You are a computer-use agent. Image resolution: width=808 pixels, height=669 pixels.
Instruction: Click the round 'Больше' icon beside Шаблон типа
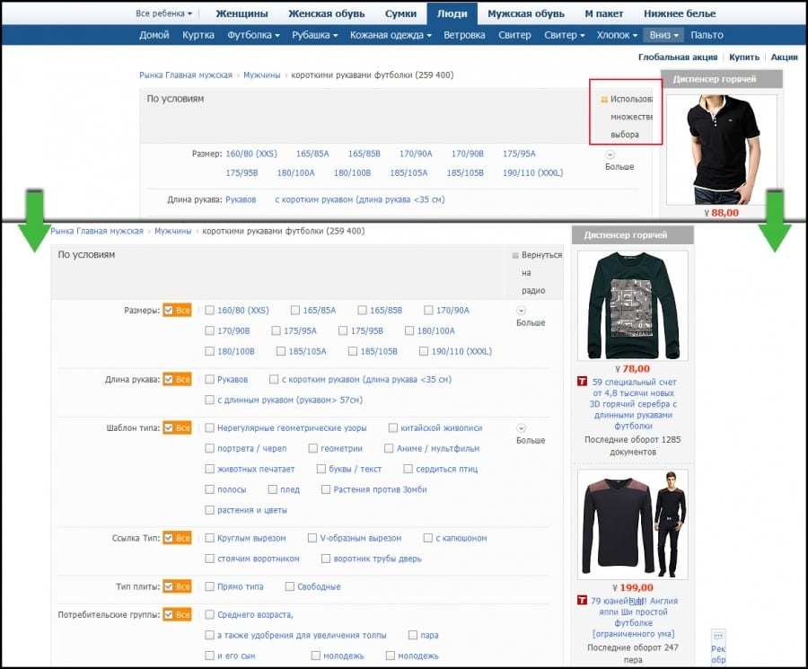click(x=522, y=428)
